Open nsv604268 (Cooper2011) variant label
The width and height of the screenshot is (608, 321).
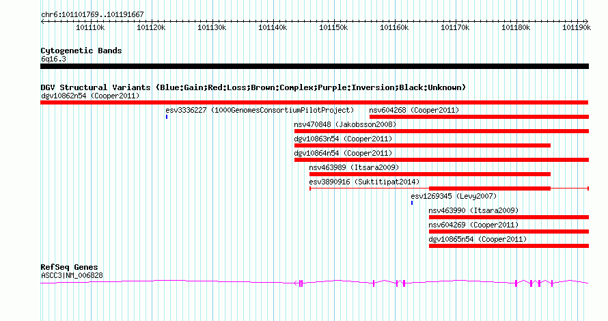point(414,110)
